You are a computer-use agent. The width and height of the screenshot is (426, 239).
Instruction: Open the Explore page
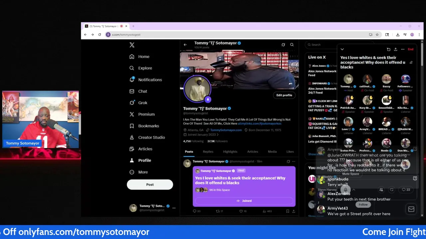click(141, 68)
